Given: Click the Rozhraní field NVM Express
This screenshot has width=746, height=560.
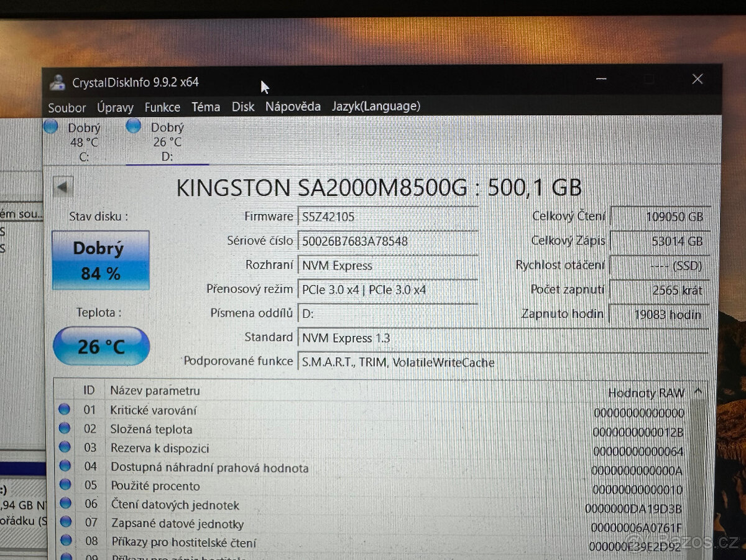Looking at the screenshot, I should (388, 266).
